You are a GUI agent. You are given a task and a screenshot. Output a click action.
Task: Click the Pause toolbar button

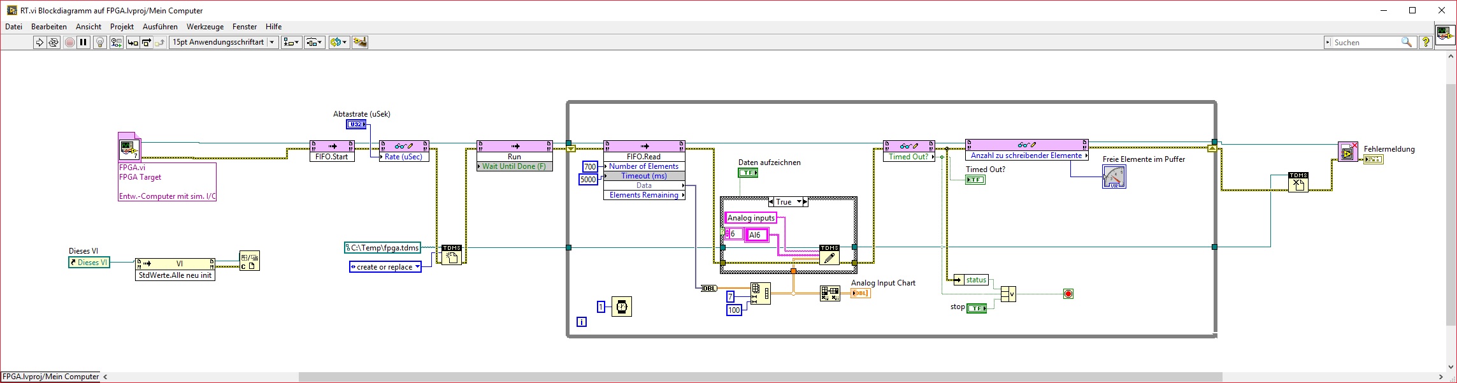(x=83, y=42)
